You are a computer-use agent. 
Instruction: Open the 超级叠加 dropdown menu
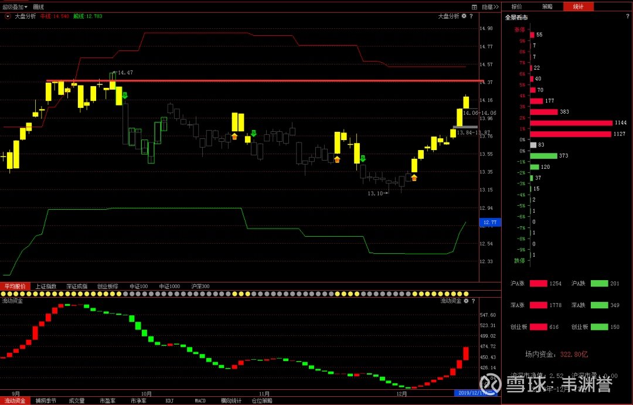(x=15, y=7)
